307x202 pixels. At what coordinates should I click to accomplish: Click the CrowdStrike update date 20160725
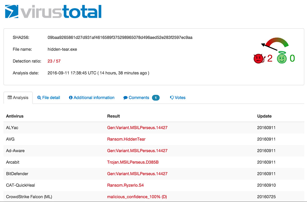[266, 197]
